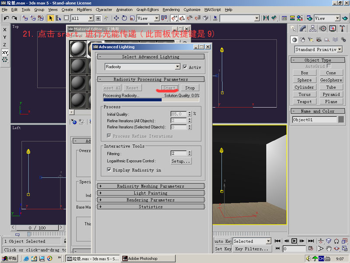Open the Material Editor from toolbar spheres icon

point(300,18)
